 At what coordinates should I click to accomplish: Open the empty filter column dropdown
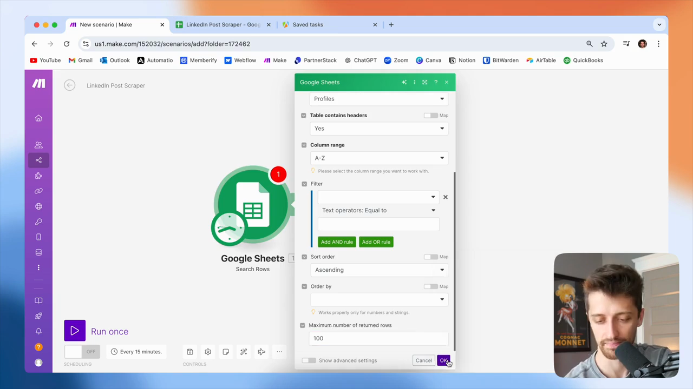[378, 197]
